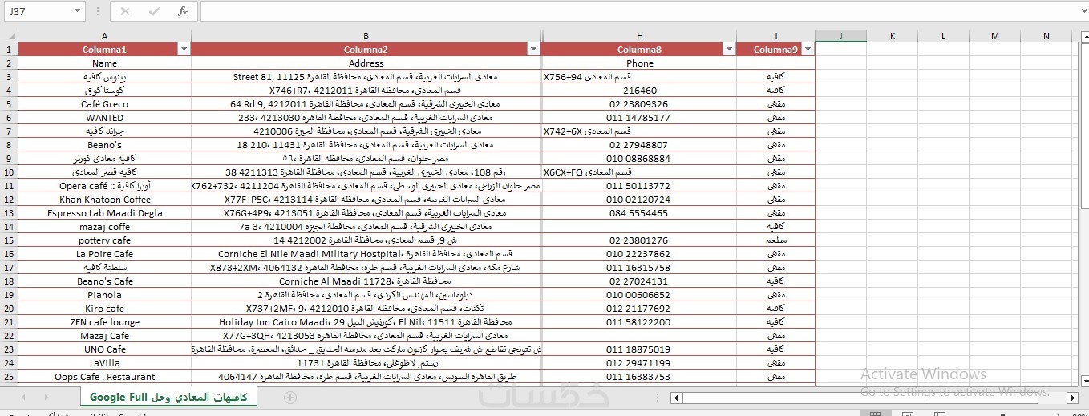Select column B header
Screen dimensions: 1089x416
[x=366, y=36]
